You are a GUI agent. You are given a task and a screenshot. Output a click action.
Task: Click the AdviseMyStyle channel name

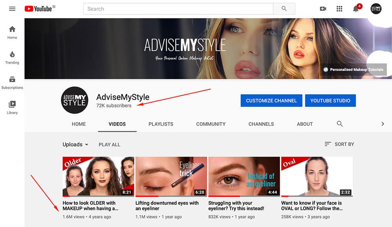pos(123,97)
